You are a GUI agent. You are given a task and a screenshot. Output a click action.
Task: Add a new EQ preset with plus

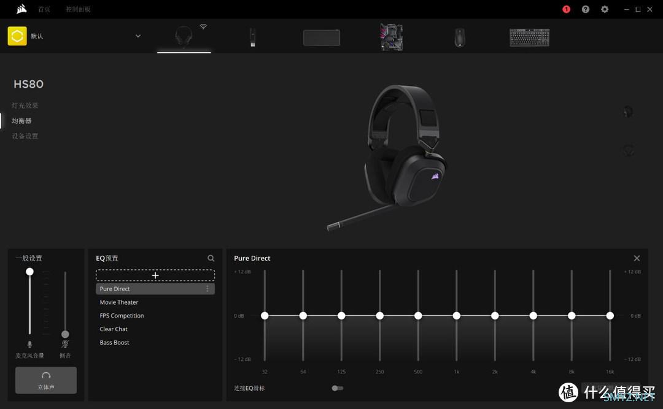155,275
